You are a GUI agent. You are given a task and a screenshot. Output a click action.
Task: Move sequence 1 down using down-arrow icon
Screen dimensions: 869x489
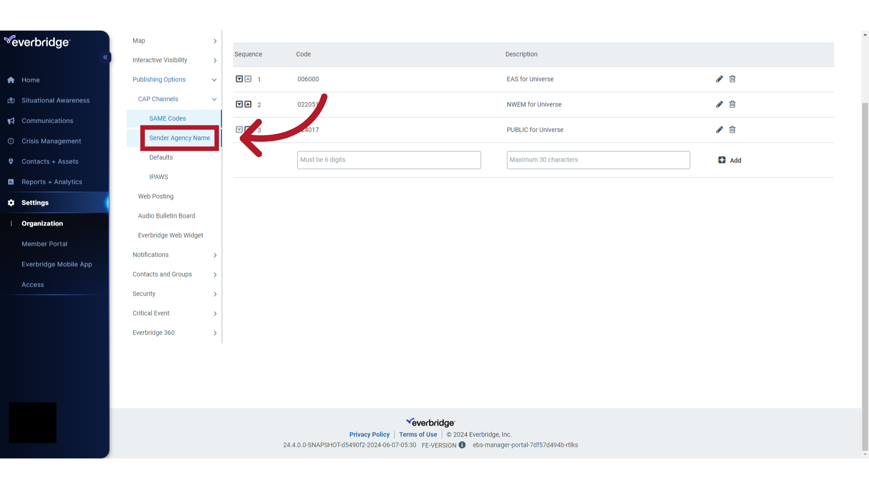tap(239, 79)
